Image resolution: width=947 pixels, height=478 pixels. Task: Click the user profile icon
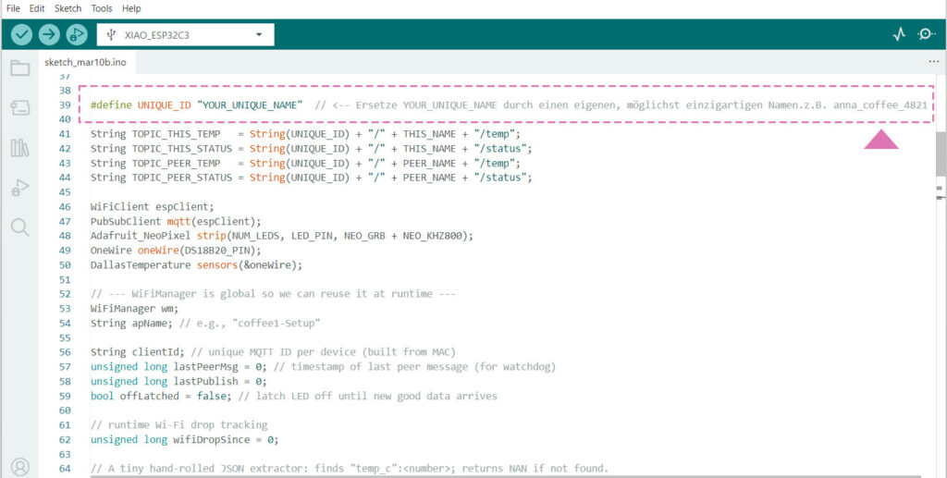click(19, 467)
